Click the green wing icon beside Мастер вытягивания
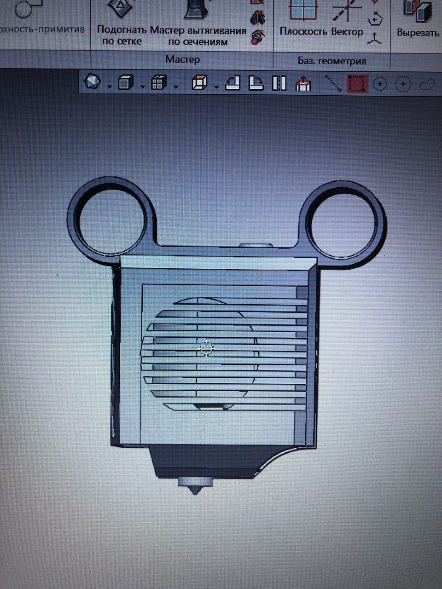This screenshot has width=442, height=589. tap(257, 17)
